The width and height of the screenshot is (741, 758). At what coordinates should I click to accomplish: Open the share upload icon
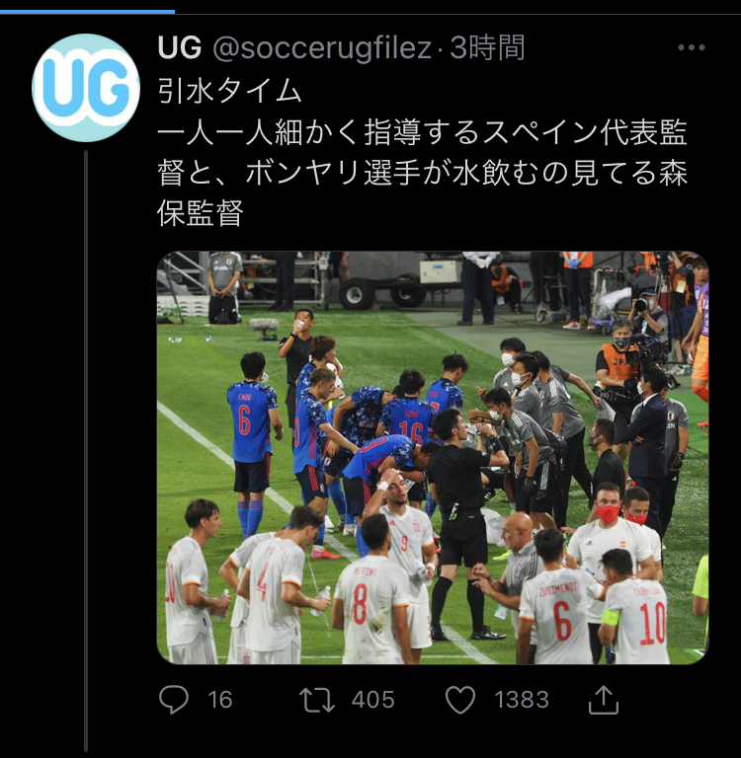[x=603, y=700]
